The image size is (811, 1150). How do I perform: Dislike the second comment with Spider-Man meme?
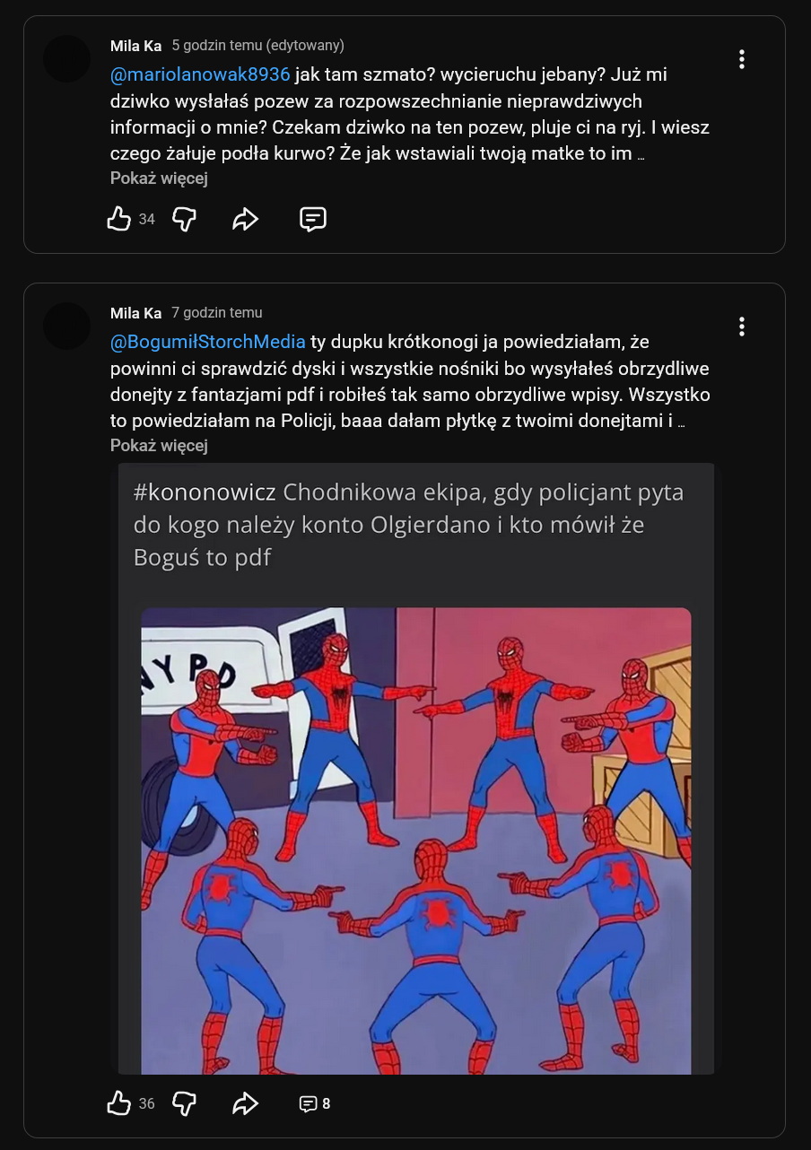point(184,1103)
